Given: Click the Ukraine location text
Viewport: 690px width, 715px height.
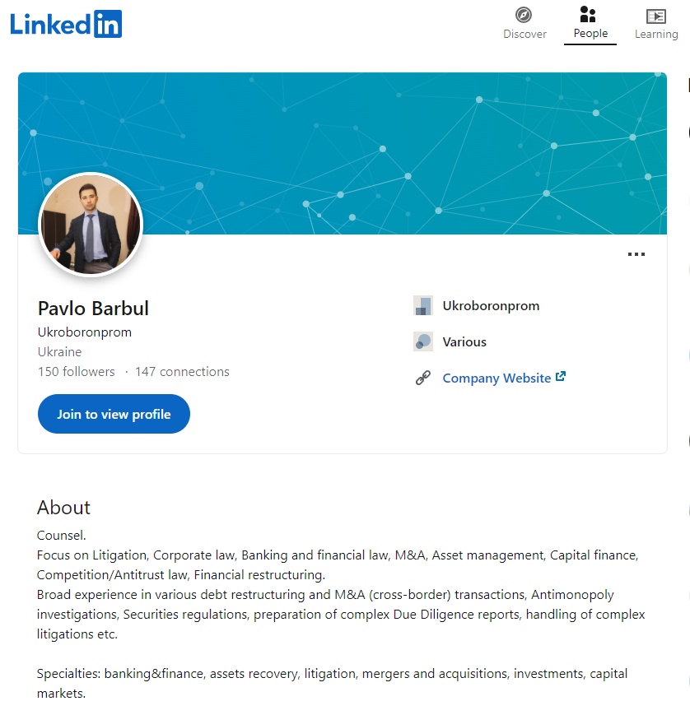Looking at the screenshot, I should coord(60,352).
